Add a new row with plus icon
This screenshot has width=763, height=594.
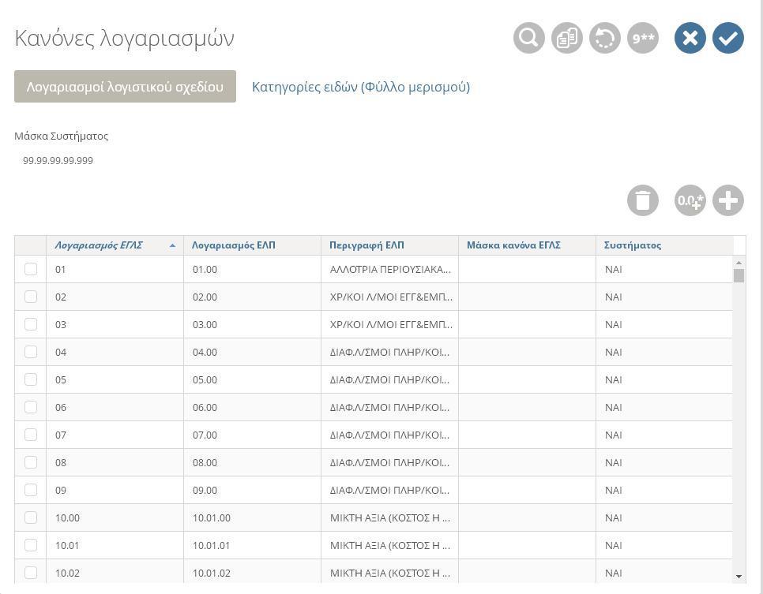pos(727,200)
